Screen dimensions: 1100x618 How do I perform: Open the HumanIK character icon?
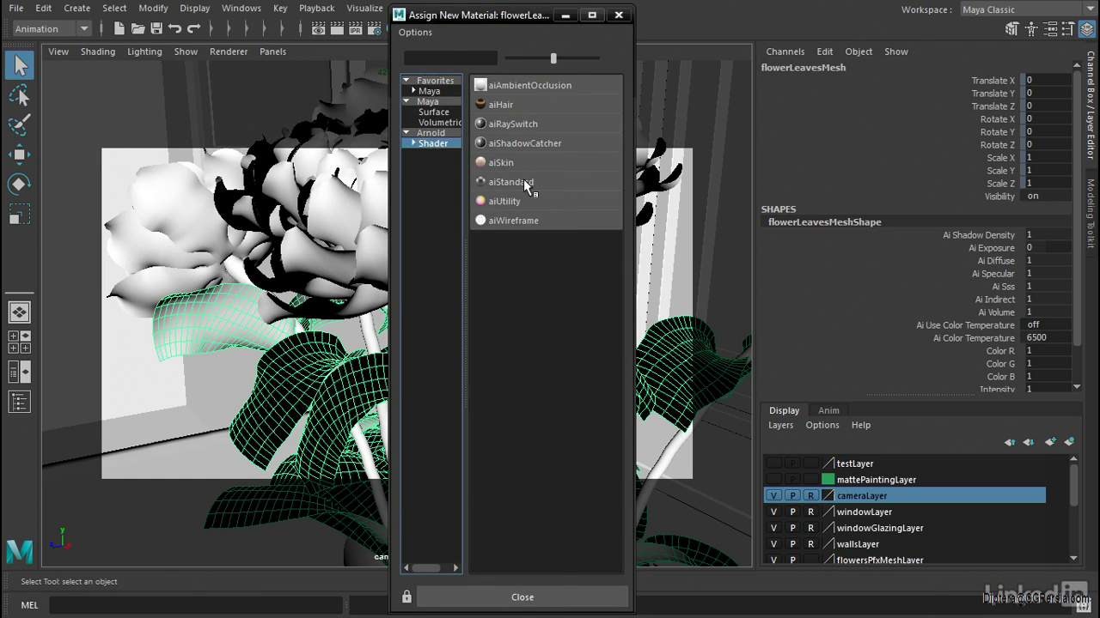[x=1031, y=28]
